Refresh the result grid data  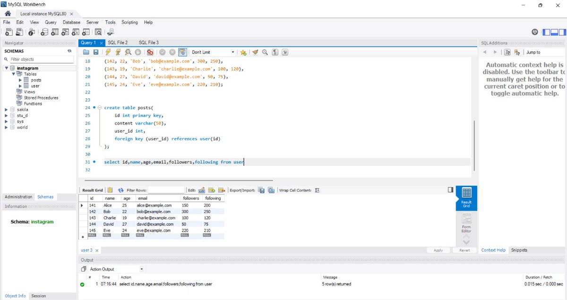coord(121,190)
